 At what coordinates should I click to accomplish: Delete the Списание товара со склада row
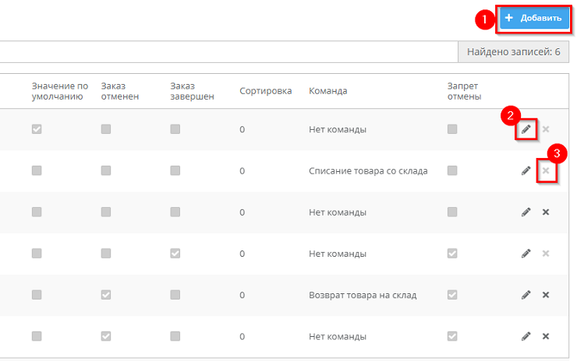[546, 170]
